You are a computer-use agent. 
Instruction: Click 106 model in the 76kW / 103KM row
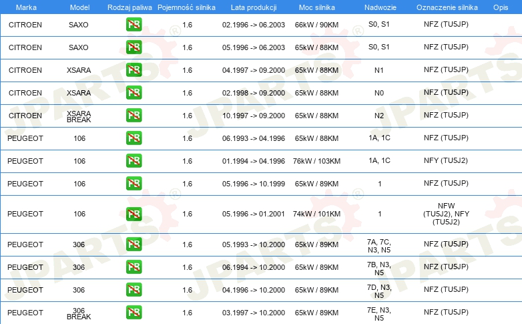click(79, 161)
